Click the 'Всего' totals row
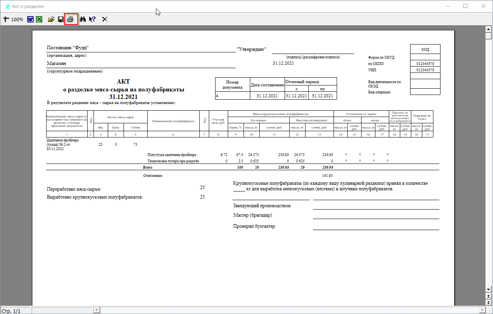 coord(148,167)
